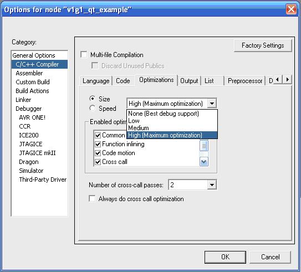
Task: Click the Factory Settings button
Action: [x=263, y=45]
